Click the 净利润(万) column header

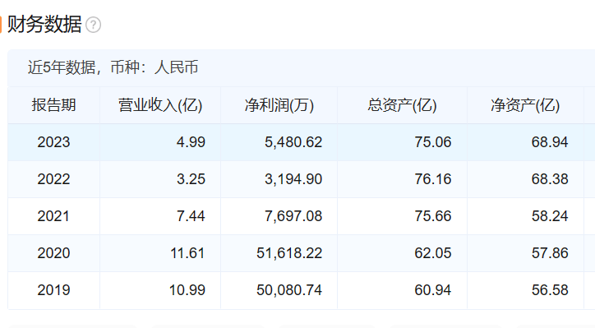coord(279,105)
